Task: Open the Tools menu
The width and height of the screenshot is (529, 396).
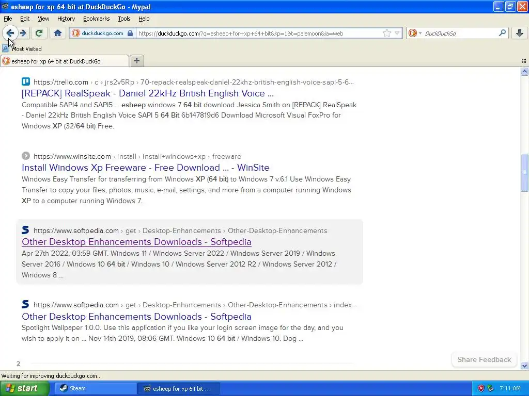Action: [124, 19]
